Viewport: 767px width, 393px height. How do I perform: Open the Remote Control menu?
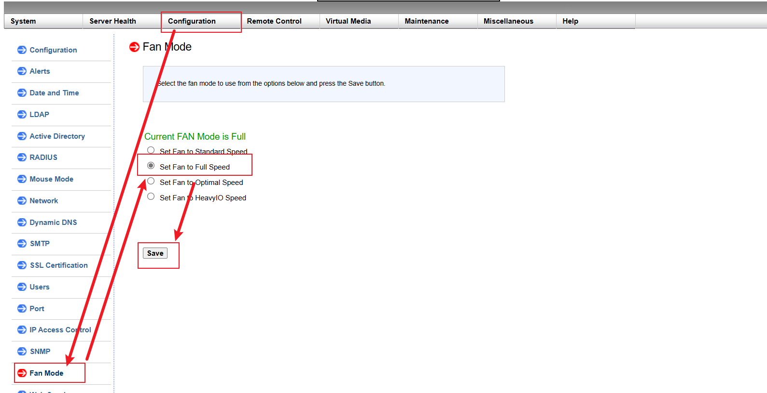tap(274, 21)
